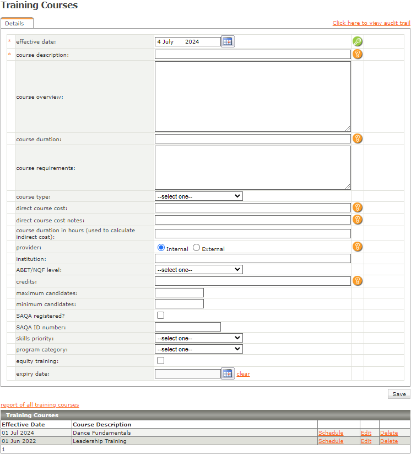
Task: Open the course type dropdown
Action: click(198, 196)
